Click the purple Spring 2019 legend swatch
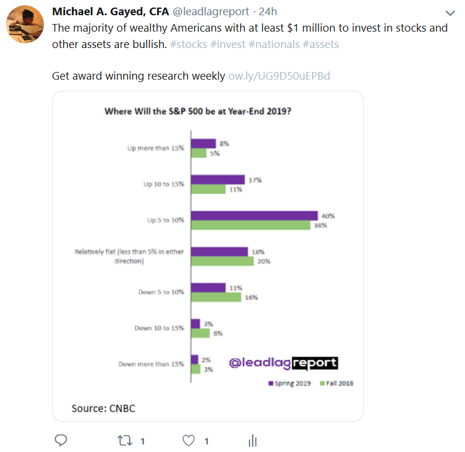The height and width of the screenshot is (452, 465). pos(271,384)
